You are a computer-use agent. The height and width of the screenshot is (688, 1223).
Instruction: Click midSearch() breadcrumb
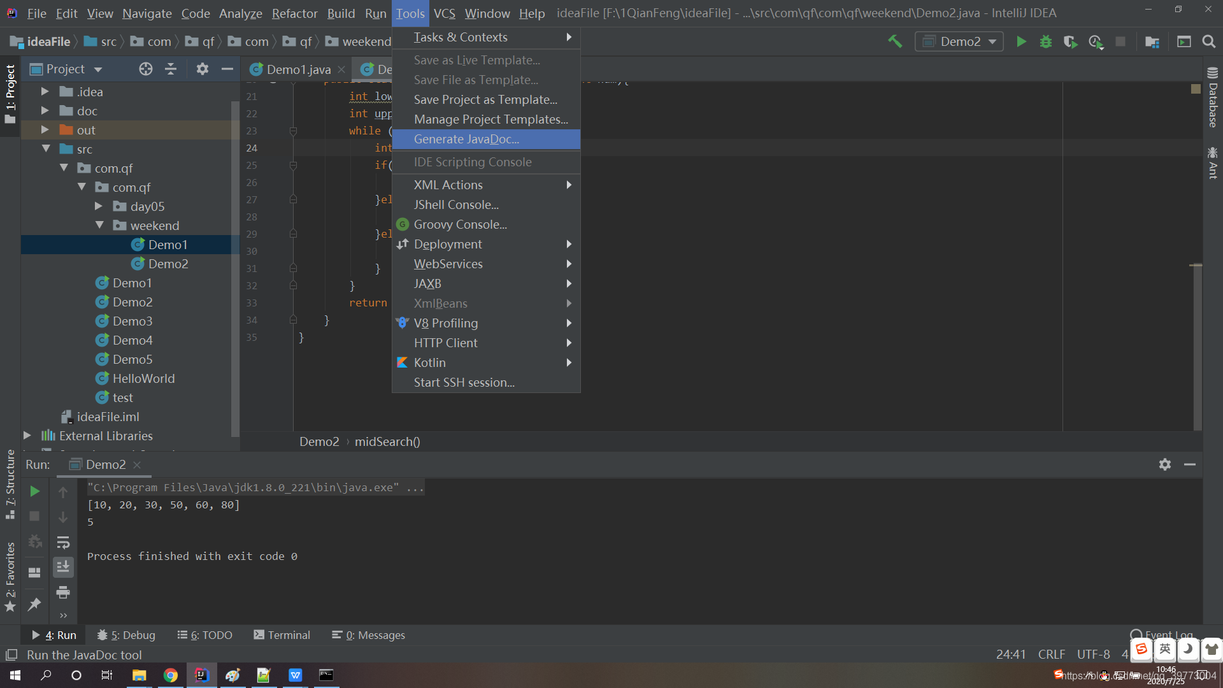(x=387, y=441)
